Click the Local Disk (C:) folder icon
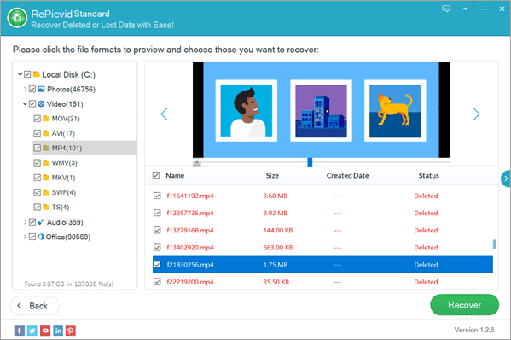 tap(37, 74)
